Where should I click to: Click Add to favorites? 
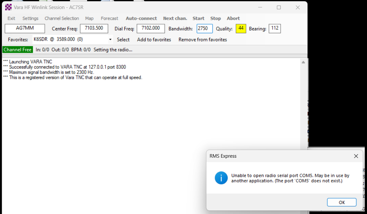(x=154, y=40)
